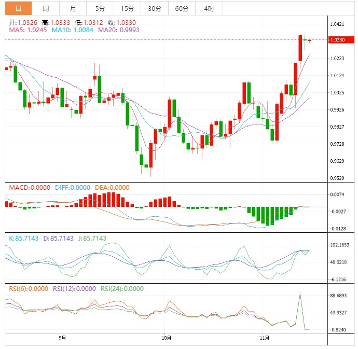Switch to the 周 weekly tab

pyautogui.click(x=46, y=8)
